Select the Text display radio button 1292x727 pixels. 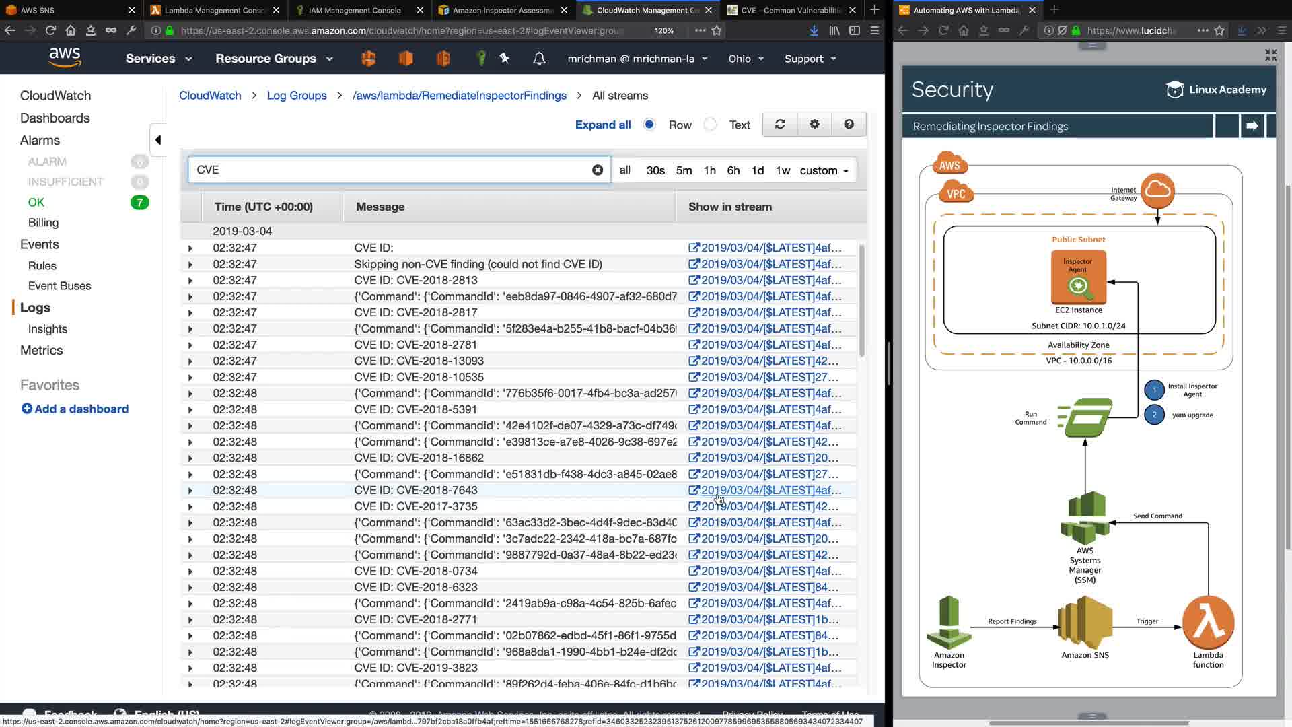pos(711,125)
